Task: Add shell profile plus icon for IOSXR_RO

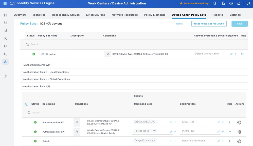Action: (223, 122)
